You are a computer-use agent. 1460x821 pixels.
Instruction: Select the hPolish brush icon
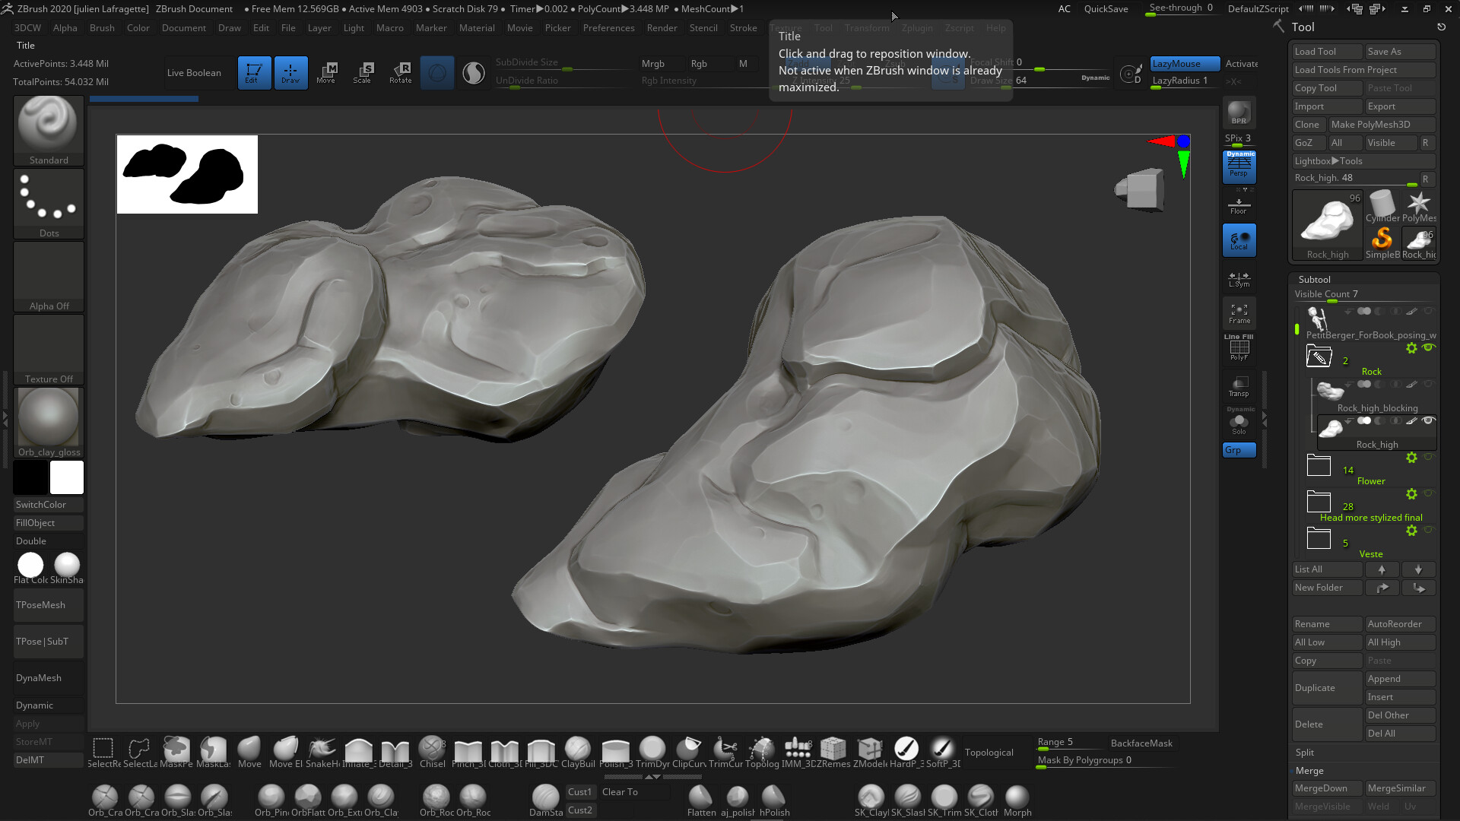[774, 800]
